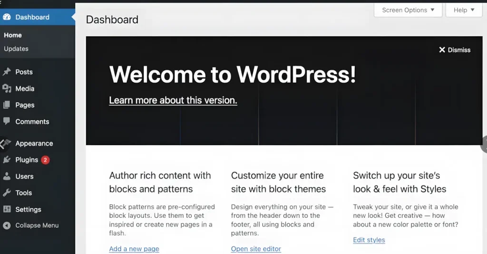487x254 pixels.
Task: Click the Media library icon
Action: 7,88
